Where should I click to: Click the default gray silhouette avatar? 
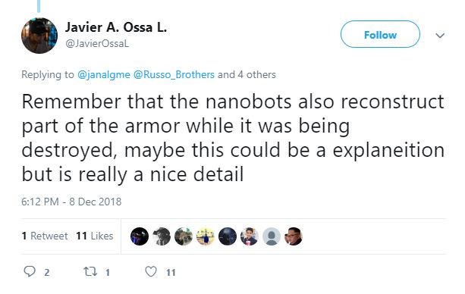[271, 236]
